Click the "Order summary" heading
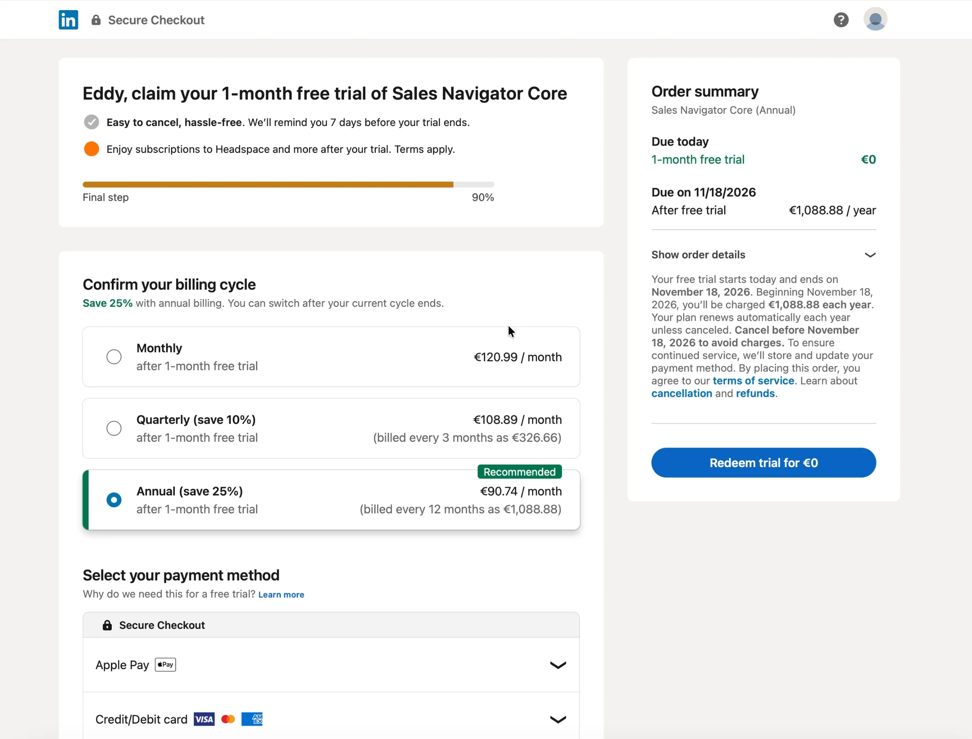Viewport: 972px width, 739px height. click(x=705, y=91)
